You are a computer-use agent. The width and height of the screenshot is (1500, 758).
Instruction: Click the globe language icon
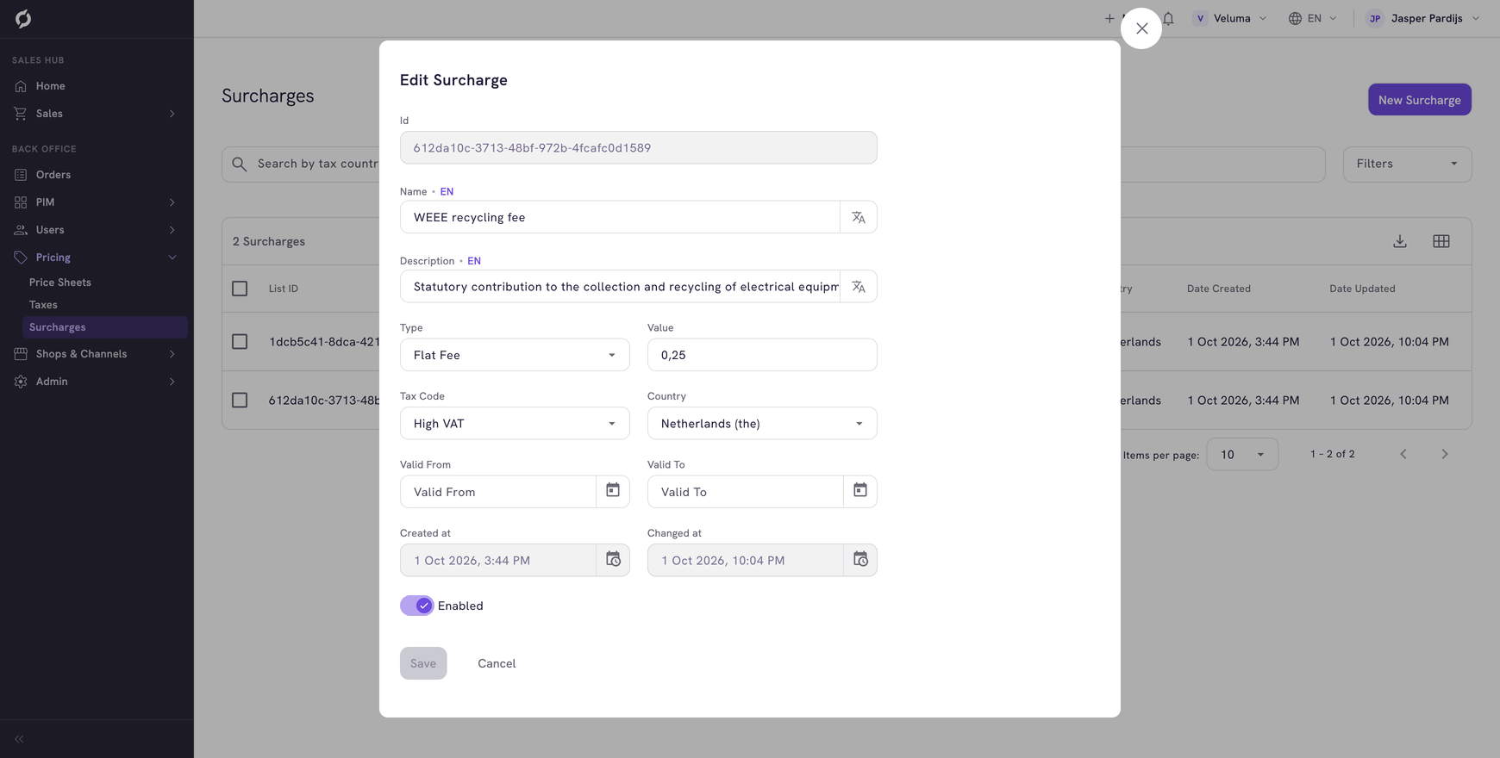(1295, 18)
